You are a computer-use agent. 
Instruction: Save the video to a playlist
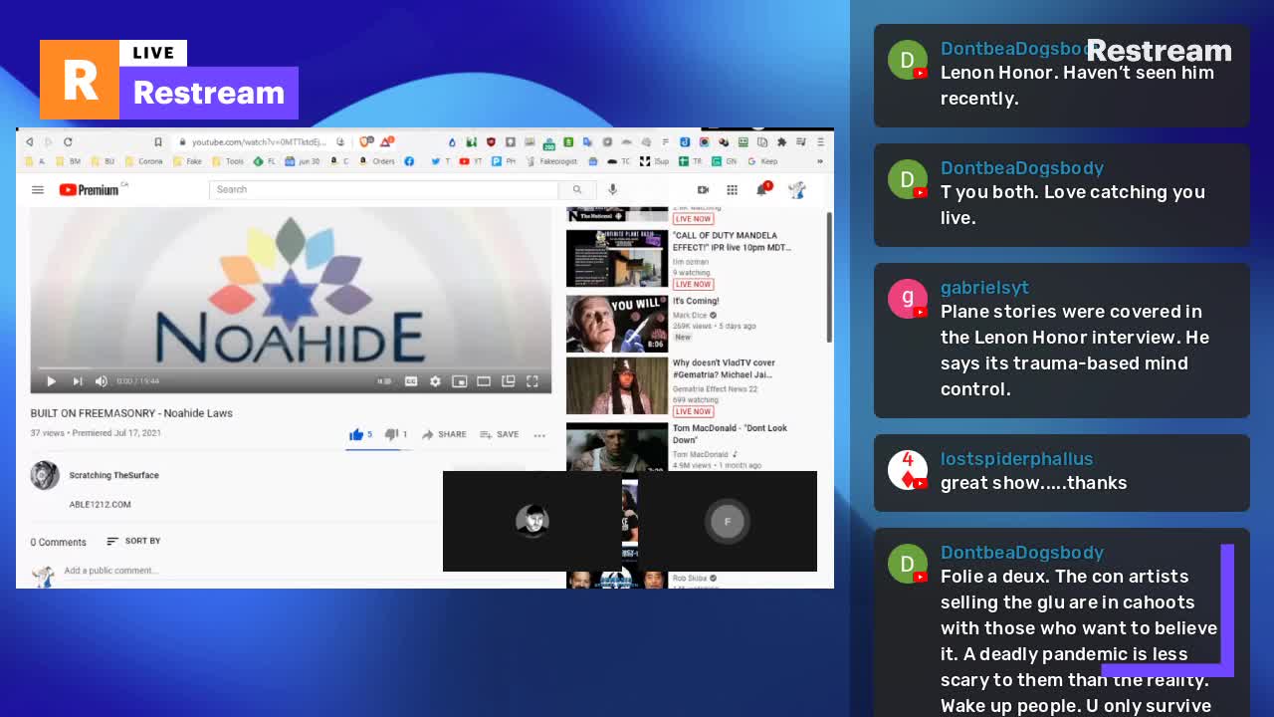pyautogui.click(x=500, y=434)
